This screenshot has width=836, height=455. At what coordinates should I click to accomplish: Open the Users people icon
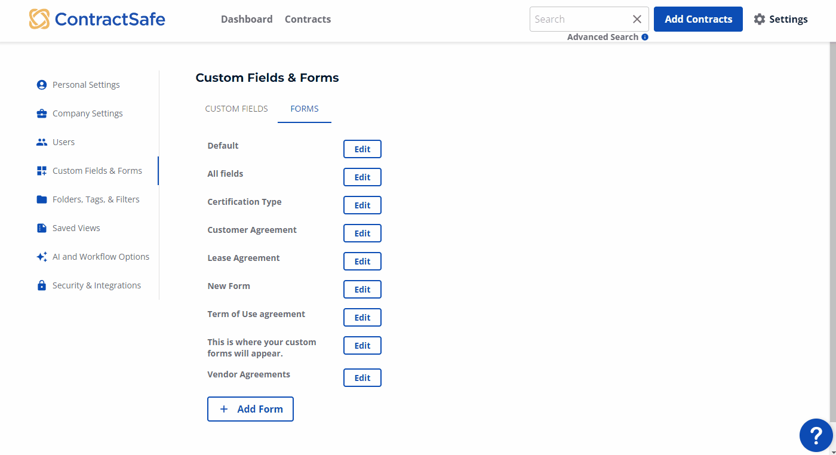(x=41, y=142)
